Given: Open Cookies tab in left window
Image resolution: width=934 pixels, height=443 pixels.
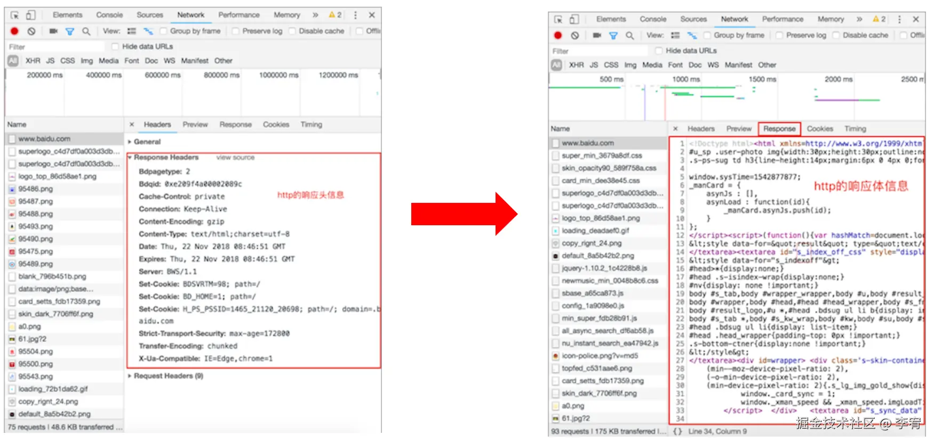Looking at the screenshot, I should pos(276,124).
